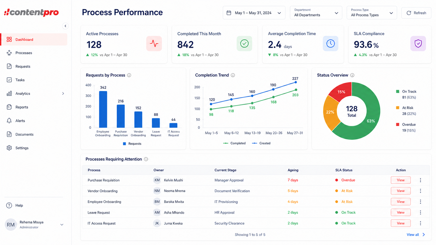Click the AM avatar for Asha Mhando
The width and height of the screenshot is (436, 245).
coord(157,212)
